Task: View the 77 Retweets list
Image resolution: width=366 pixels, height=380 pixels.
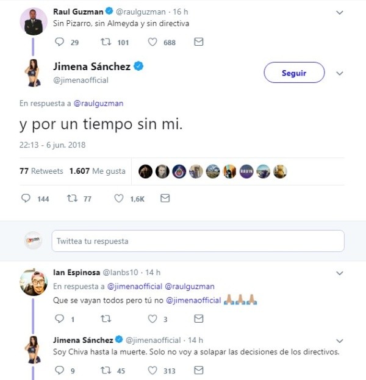Action: pos(41,171)
